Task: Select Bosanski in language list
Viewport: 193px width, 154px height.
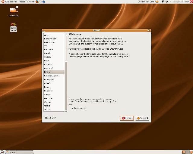Action: [x=54, y=49]
